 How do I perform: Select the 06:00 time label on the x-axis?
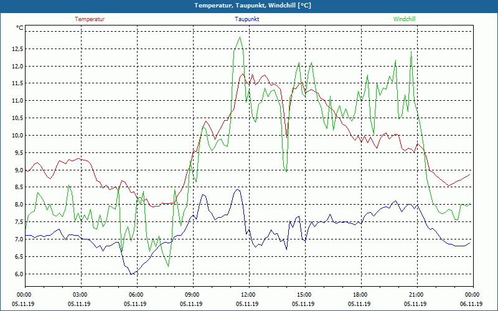click(136, 295)
